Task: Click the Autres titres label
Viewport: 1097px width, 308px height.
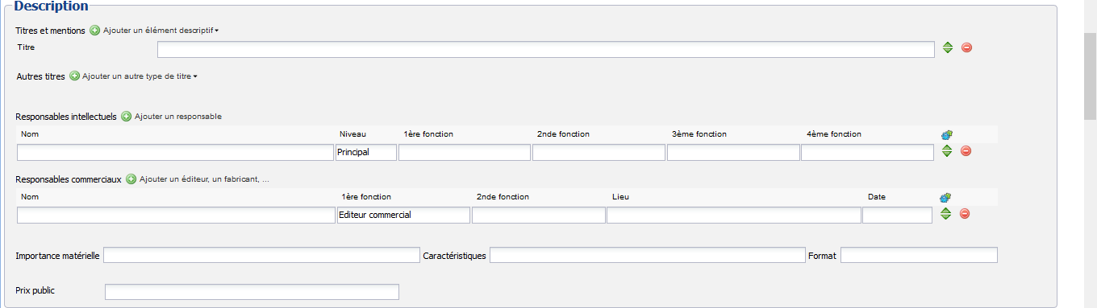Action: point(40,76)
